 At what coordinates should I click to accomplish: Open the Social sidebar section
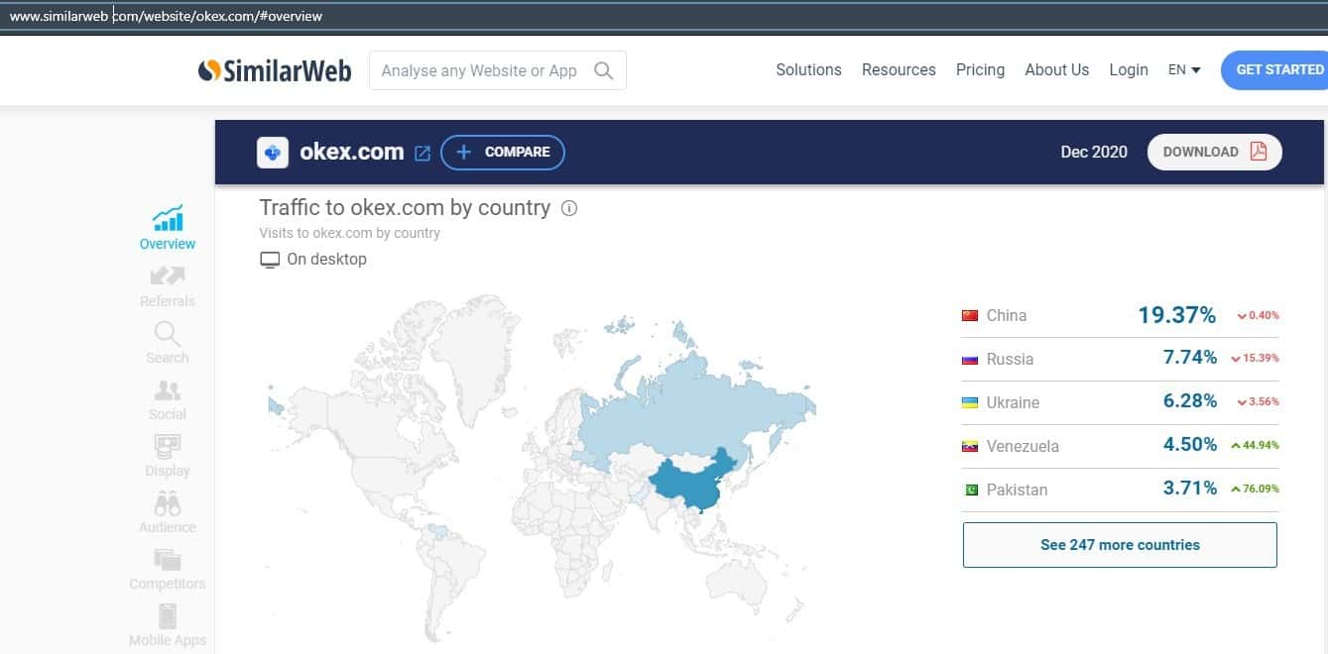click(x=168, y=399)
